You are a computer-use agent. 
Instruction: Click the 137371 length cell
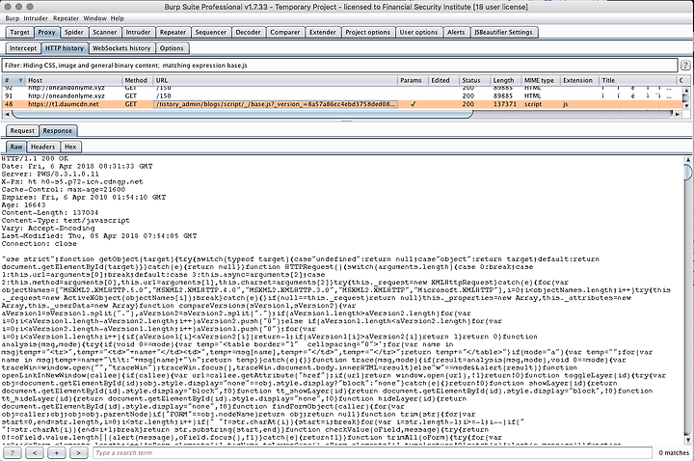point(504,104)
